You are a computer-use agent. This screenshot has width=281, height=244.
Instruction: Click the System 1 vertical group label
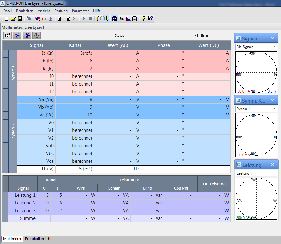tap(13, 73)
